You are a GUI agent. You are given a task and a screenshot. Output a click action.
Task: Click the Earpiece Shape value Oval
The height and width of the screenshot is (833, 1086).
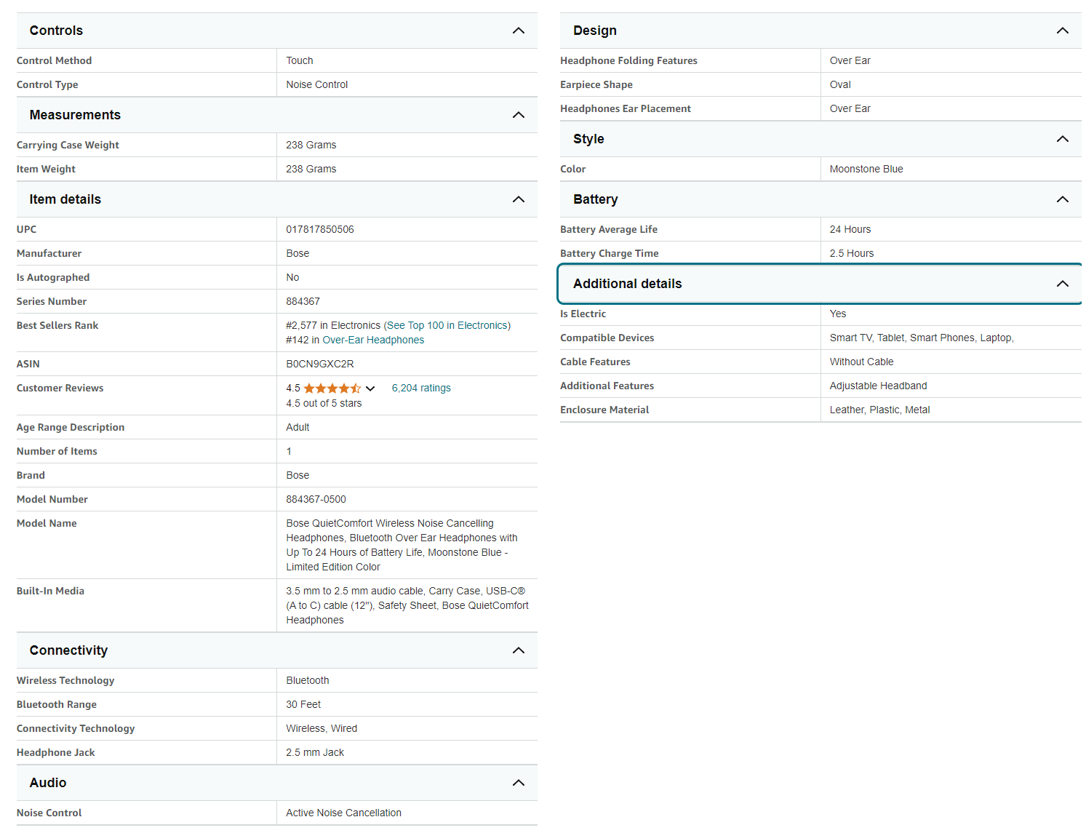pos(840,84)
